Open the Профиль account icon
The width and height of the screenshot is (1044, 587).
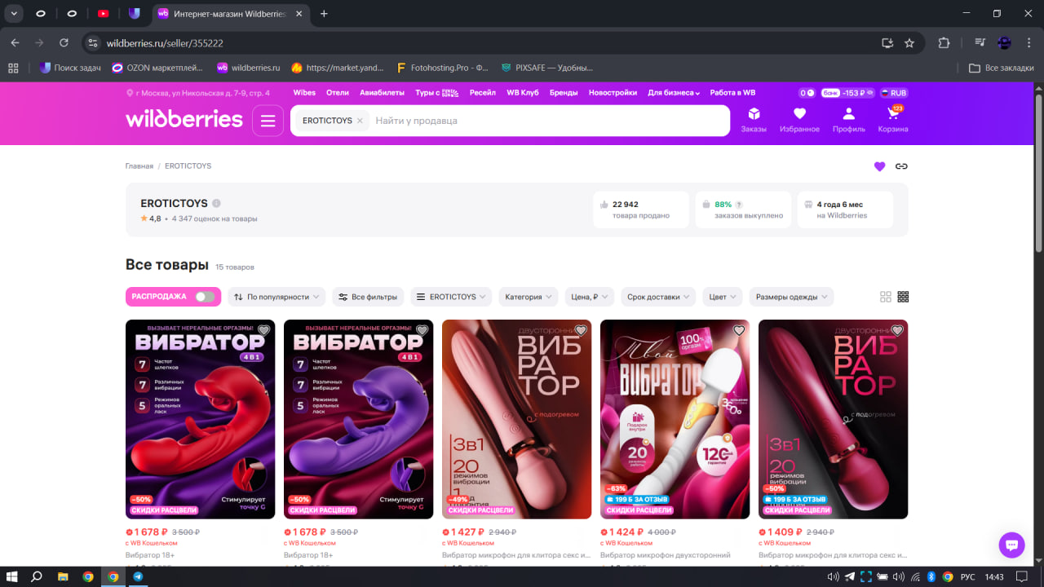tap(848, 120)
